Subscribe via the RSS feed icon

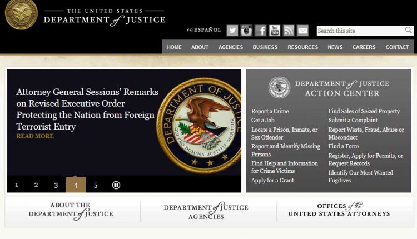289,31
